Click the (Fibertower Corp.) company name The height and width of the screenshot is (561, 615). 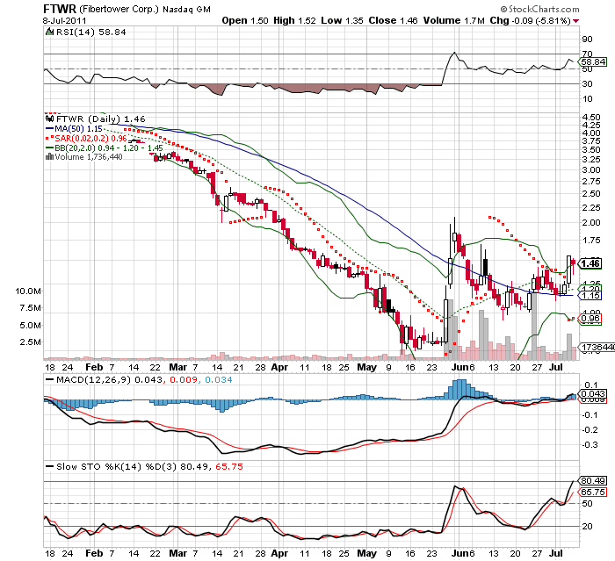coord(119,10)
